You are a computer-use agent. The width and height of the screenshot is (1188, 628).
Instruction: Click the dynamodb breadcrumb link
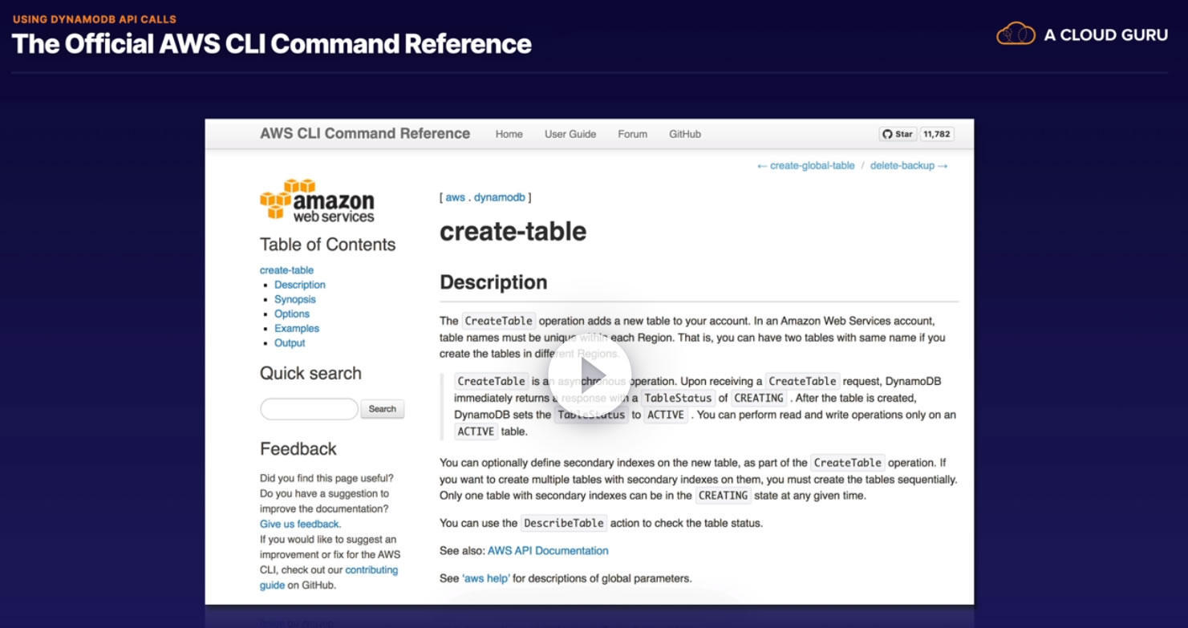click(x=499, y=197)
